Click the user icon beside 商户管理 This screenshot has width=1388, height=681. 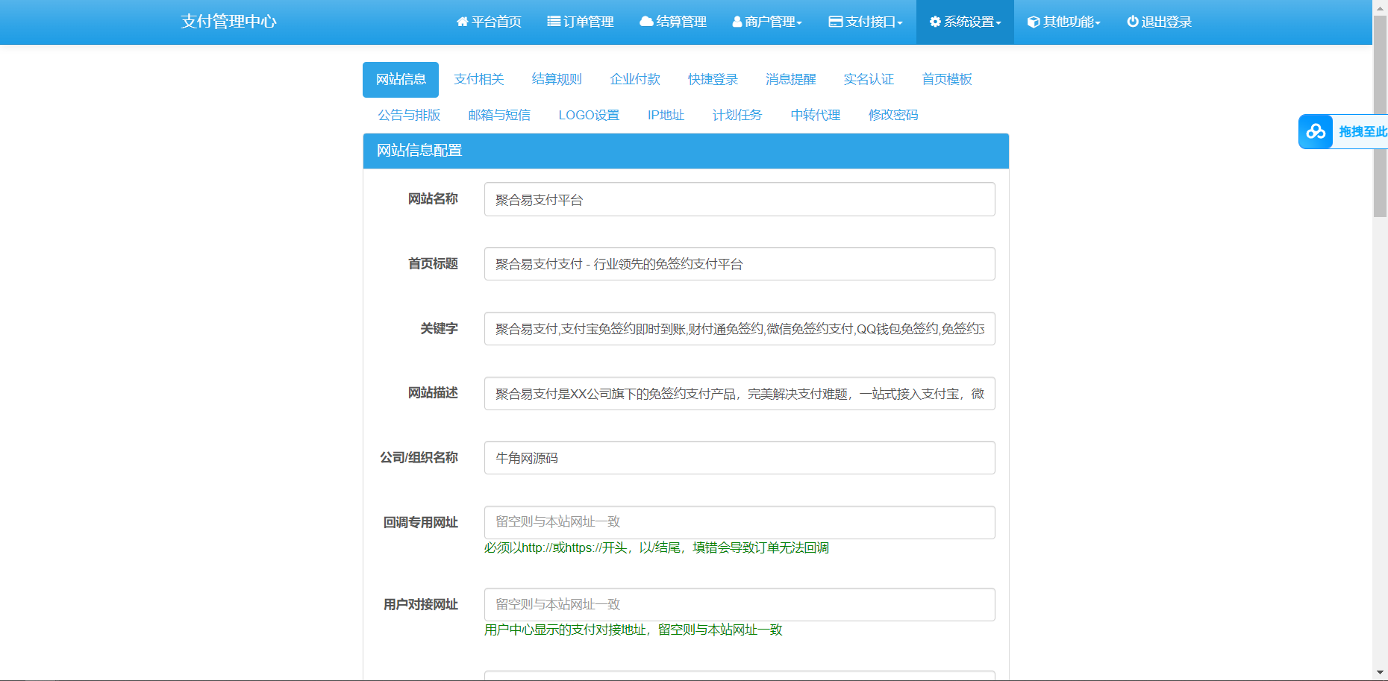click(737, 22)
